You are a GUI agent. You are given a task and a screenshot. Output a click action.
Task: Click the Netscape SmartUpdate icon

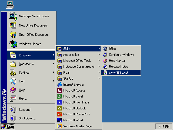tap(13, 16)
